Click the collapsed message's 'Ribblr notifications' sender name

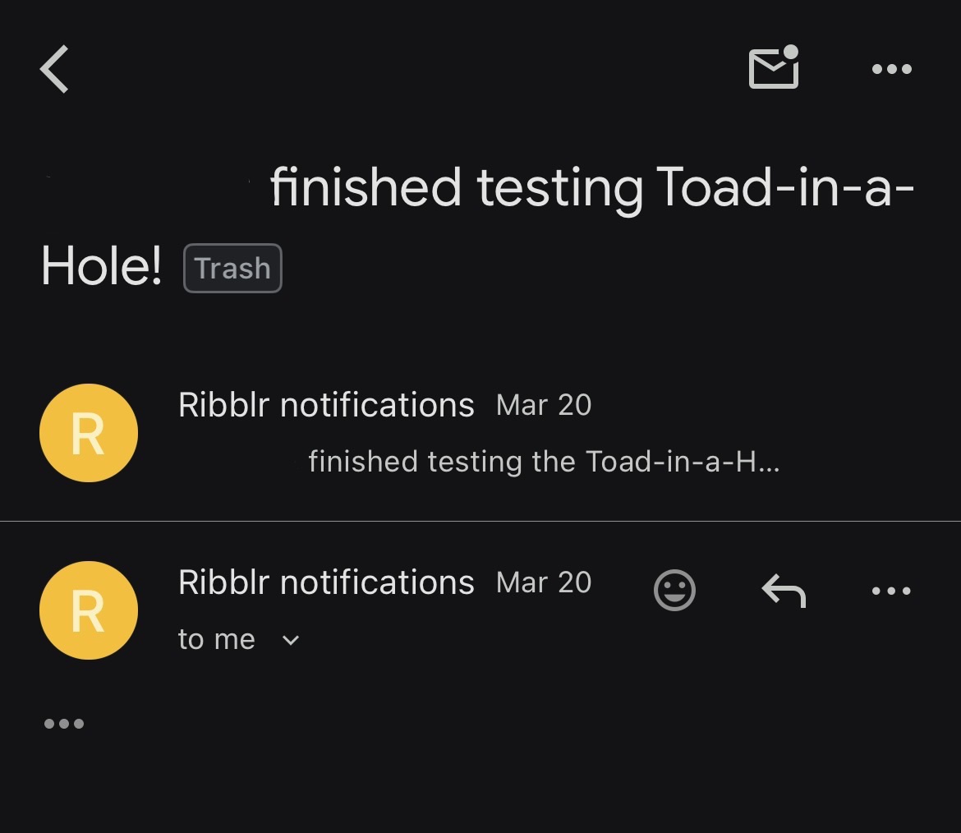326,405
